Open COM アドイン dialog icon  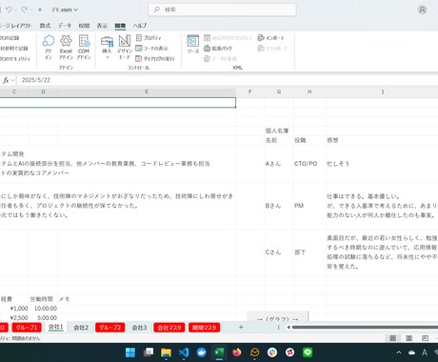coord(84,47)
